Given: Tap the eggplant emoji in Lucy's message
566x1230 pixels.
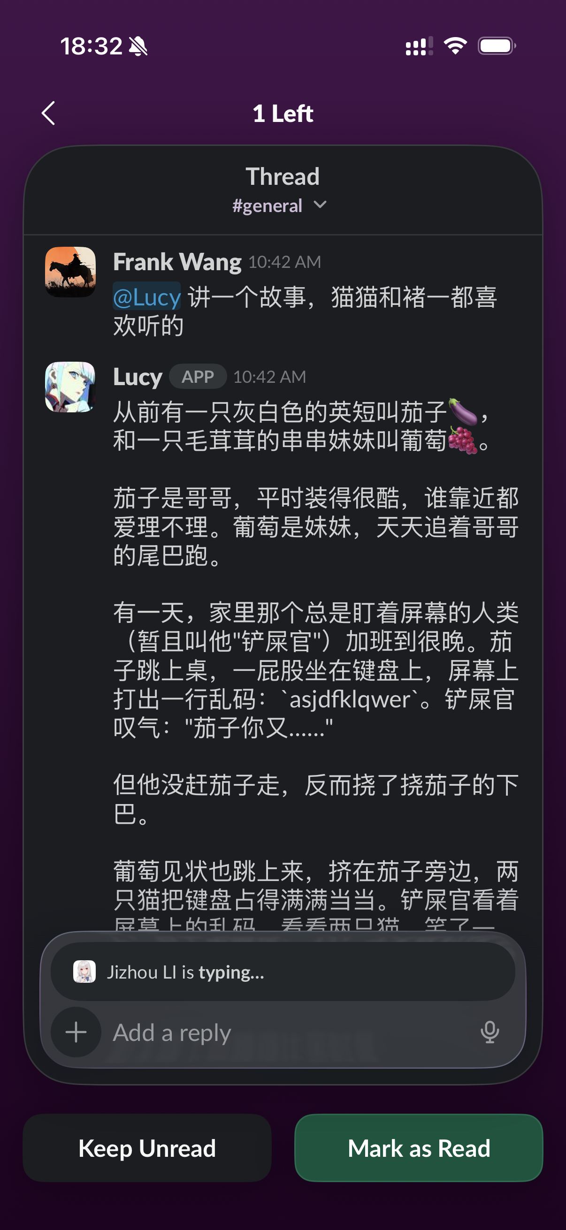Looking at the screenshot, I should pos(462,411).
